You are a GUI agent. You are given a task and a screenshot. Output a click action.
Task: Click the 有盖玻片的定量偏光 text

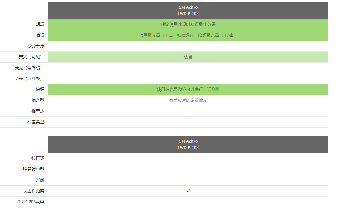pyautogui.click(x=188, y=100)
